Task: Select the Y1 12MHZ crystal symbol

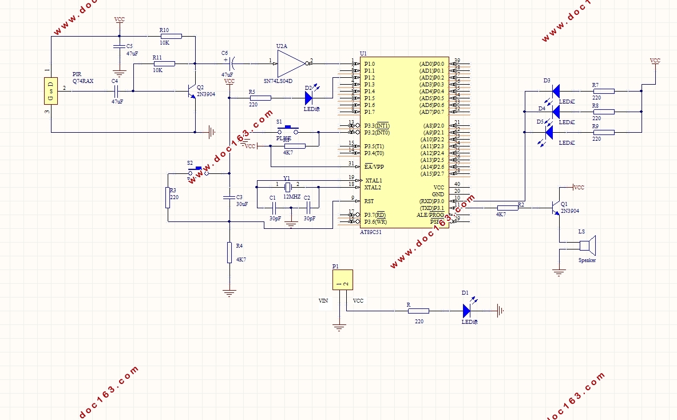Action: (287, 187)
